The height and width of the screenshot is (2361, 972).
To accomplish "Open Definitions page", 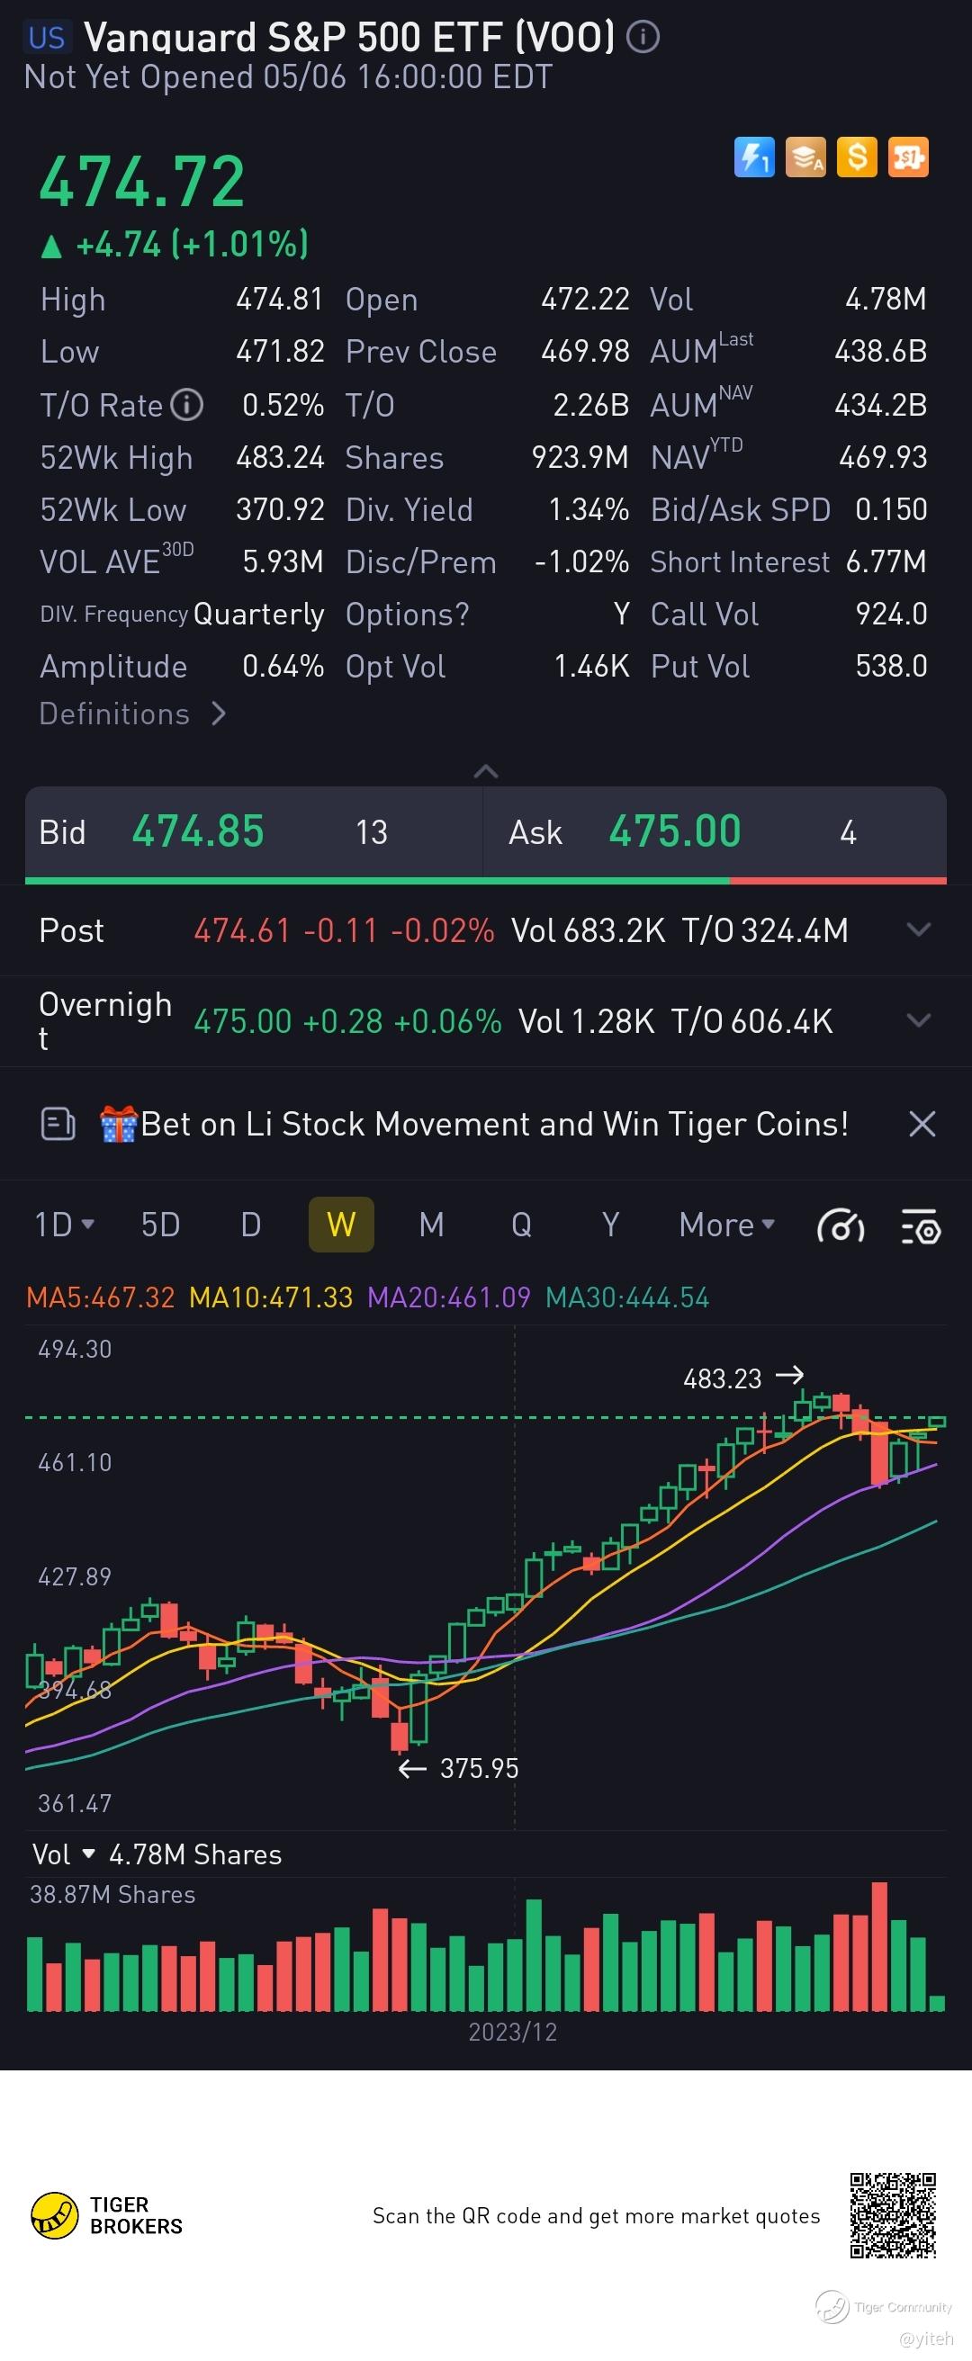I will [x=132, y=714].
